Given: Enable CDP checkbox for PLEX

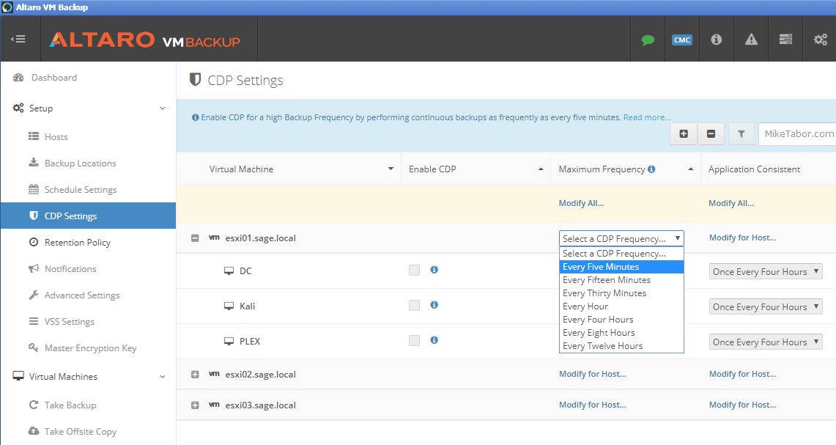Looking at the screenshot, I should [x=414, y=340].
